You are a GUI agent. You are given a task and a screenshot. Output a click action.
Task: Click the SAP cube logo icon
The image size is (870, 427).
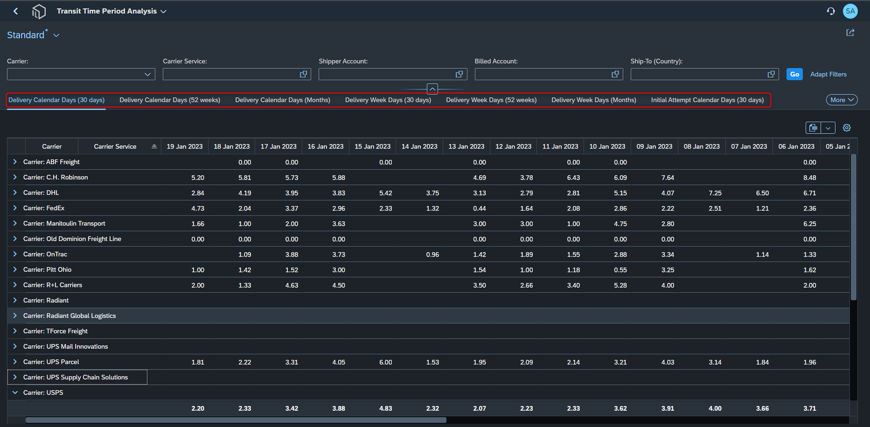coord(39,11)
